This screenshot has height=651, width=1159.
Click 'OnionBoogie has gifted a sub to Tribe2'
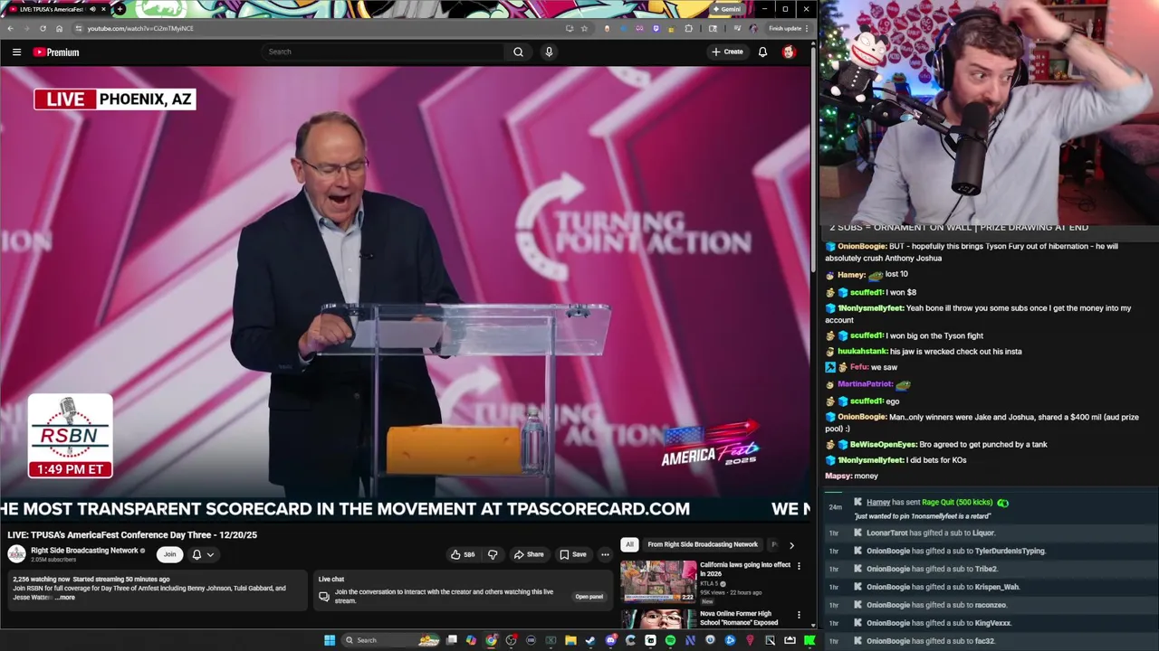932,570
